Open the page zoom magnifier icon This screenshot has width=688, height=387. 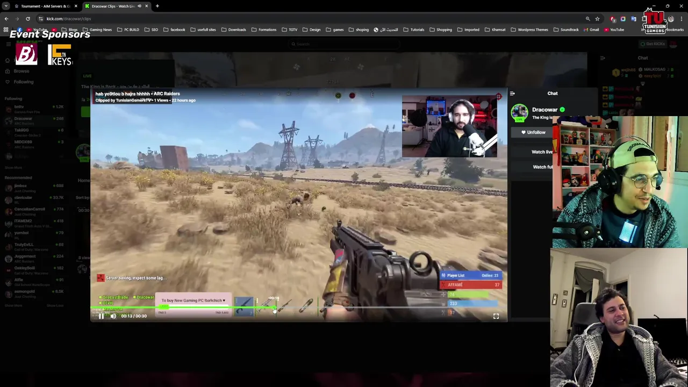click(x=587, y=19)
